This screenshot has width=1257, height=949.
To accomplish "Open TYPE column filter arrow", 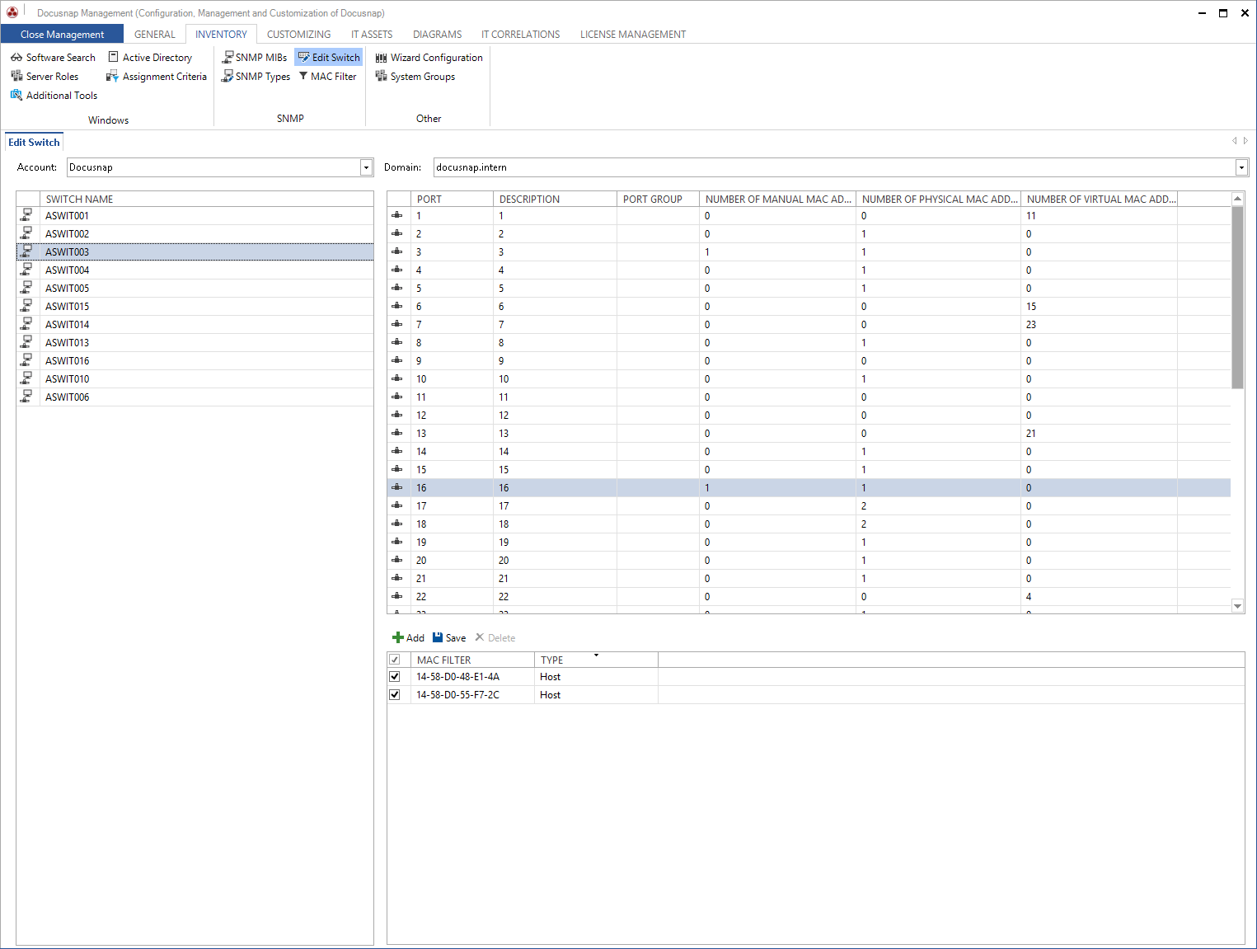I will click(596, 655).
